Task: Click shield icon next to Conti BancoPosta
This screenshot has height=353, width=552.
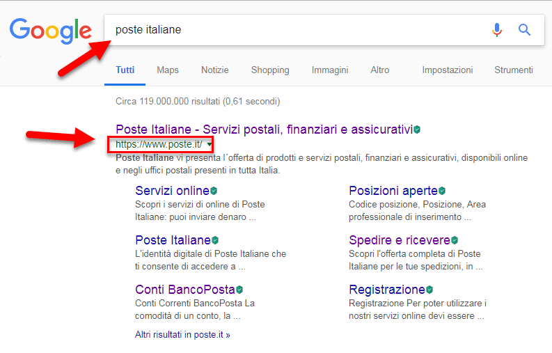Action: (x=239, y=290)
